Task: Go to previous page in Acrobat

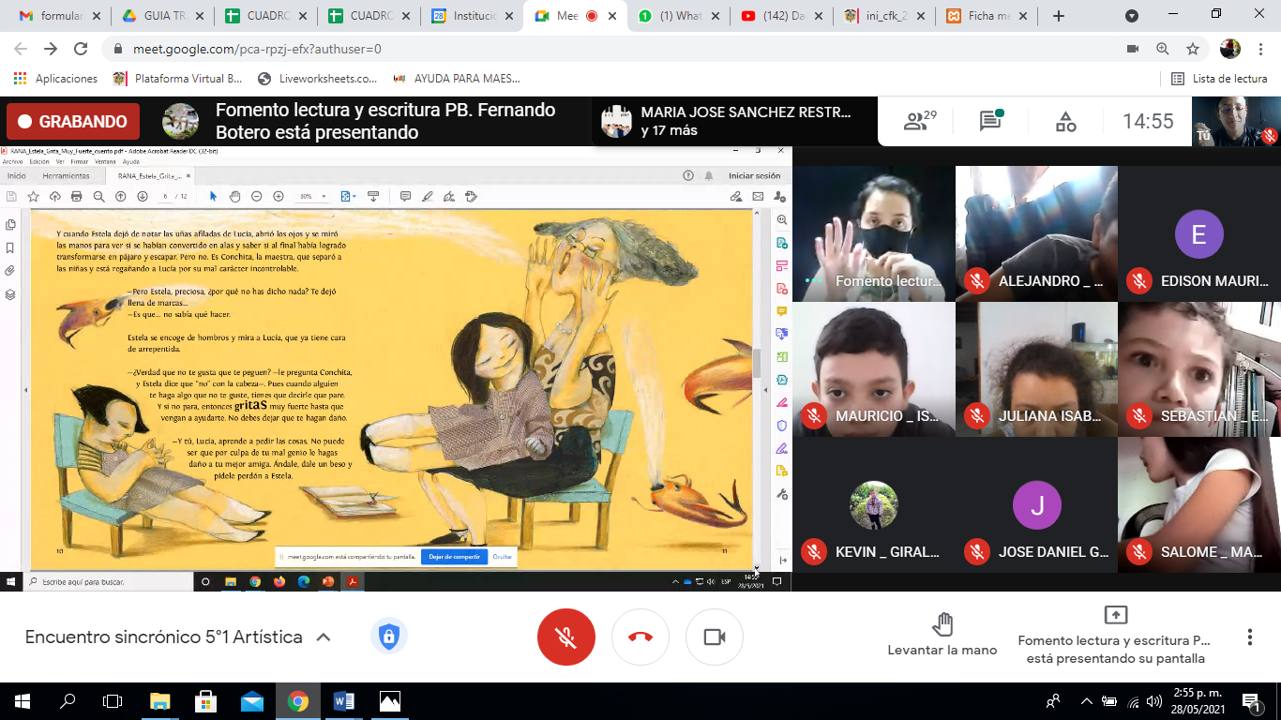Action: (120, 196)
